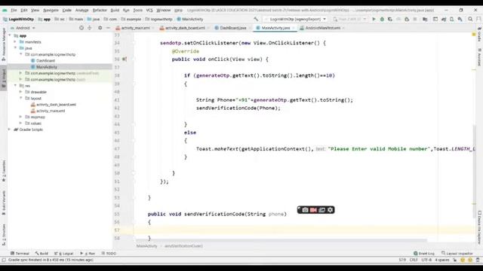Open the Favorites side tab

pyautogui.click(x=4, y=171)
